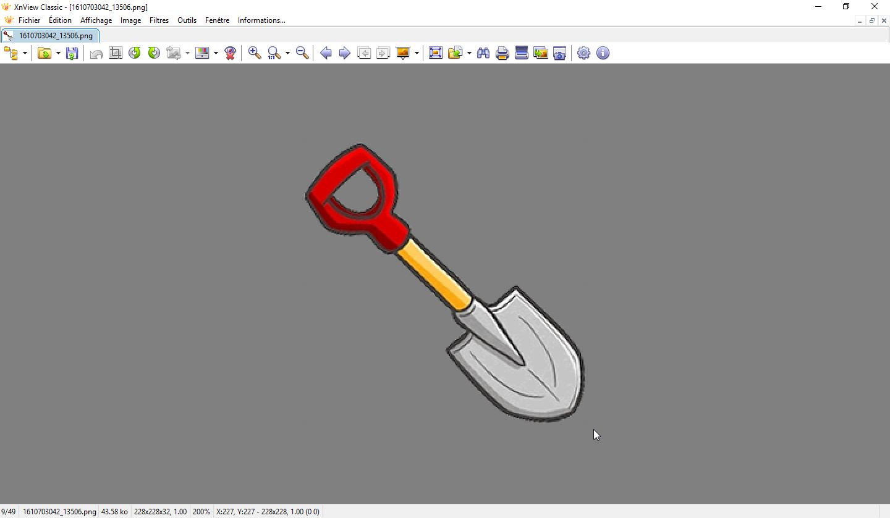The width and height of the screenshot is (890, 518).
Task: Open the Informations... menu
Action: point(261,20)
